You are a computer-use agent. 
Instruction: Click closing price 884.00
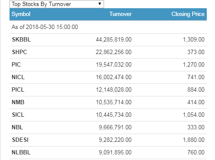coord(196,90)
